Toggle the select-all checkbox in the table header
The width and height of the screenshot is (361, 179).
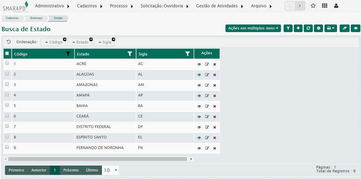7,54
